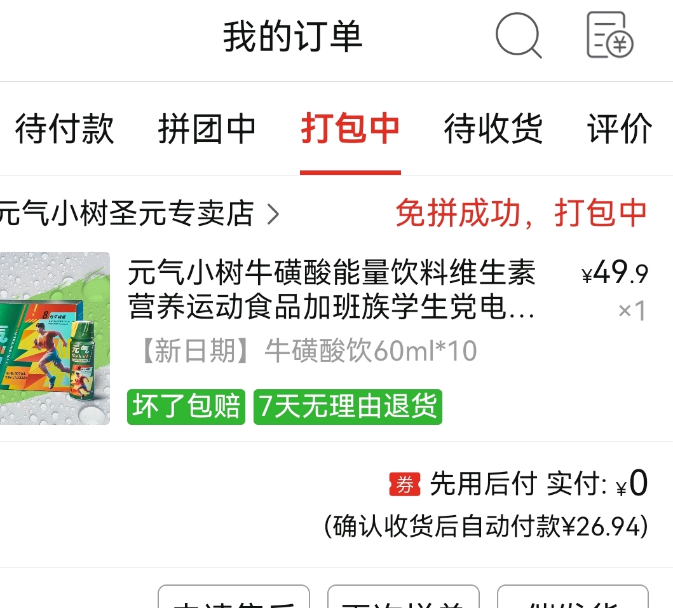
Task: Tap the search magnifier icon
Action: 519,35
